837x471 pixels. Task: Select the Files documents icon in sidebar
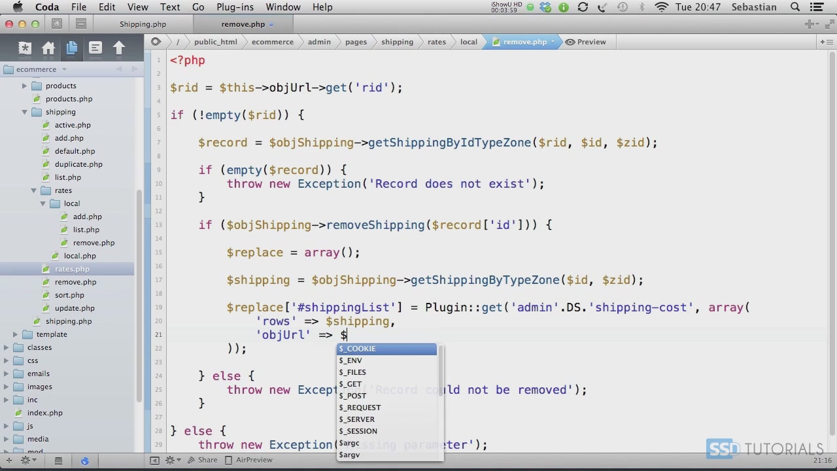pyautogui.click(x=72, y=48)
